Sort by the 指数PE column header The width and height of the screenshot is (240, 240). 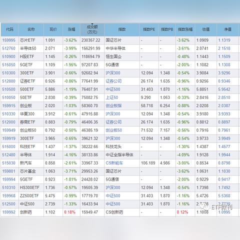(x=149, y=29)
